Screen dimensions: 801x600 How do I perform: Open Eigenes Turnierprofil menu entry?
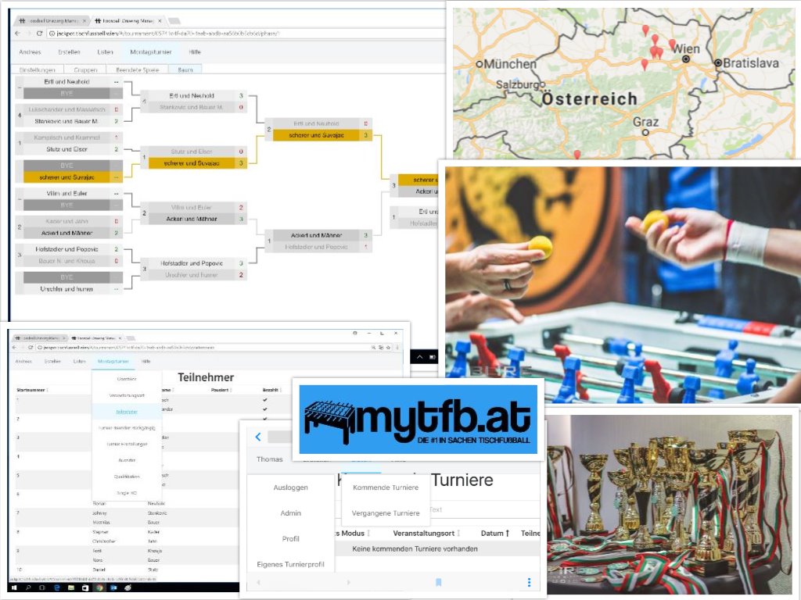291,564
